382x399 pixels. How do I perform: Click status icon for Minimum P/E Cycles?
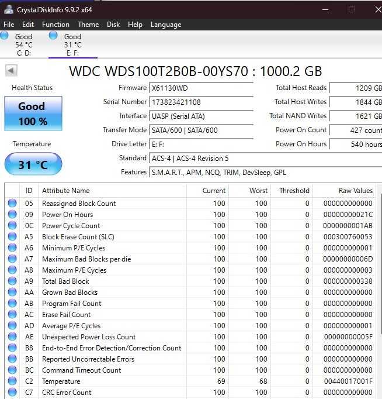click(x=12, y=247)
